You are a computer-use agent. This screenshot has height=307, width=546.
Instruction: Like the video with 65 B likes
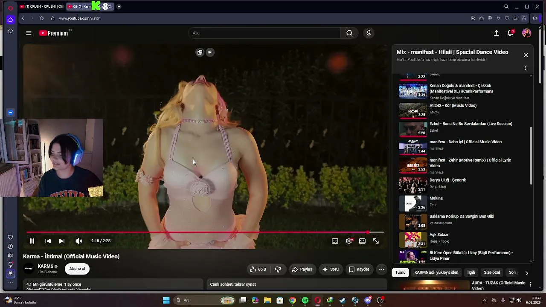[x=258, y=269]
